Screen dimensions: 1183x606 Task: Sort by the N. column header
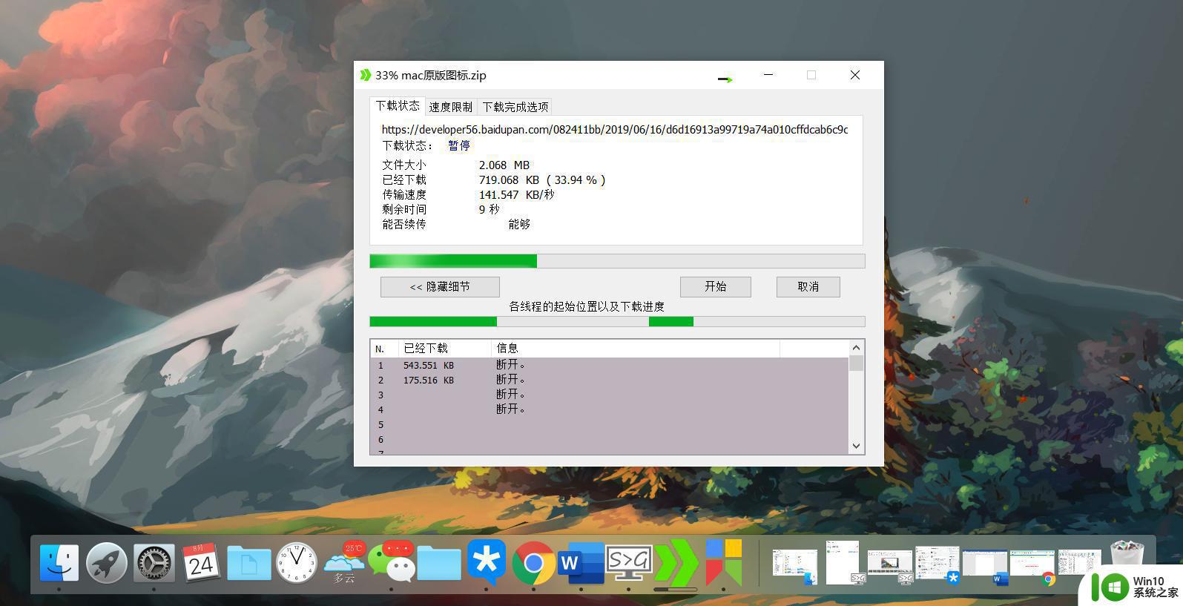tap(385, 348)
